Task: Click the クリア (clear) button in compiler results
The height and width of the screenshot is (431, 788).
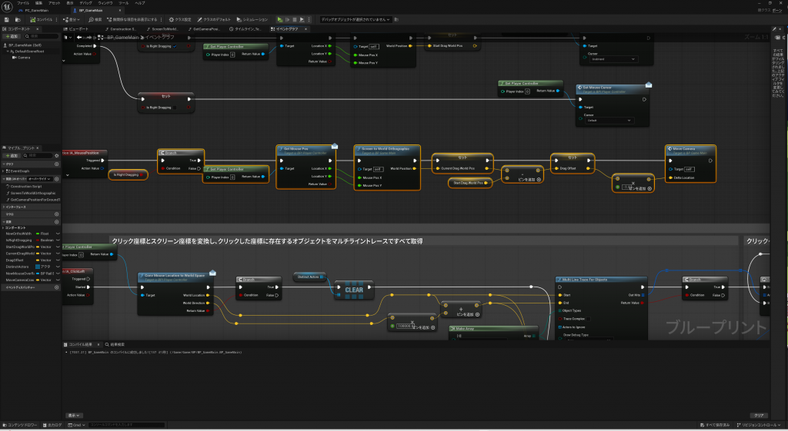Action: (x=758, y=416)
